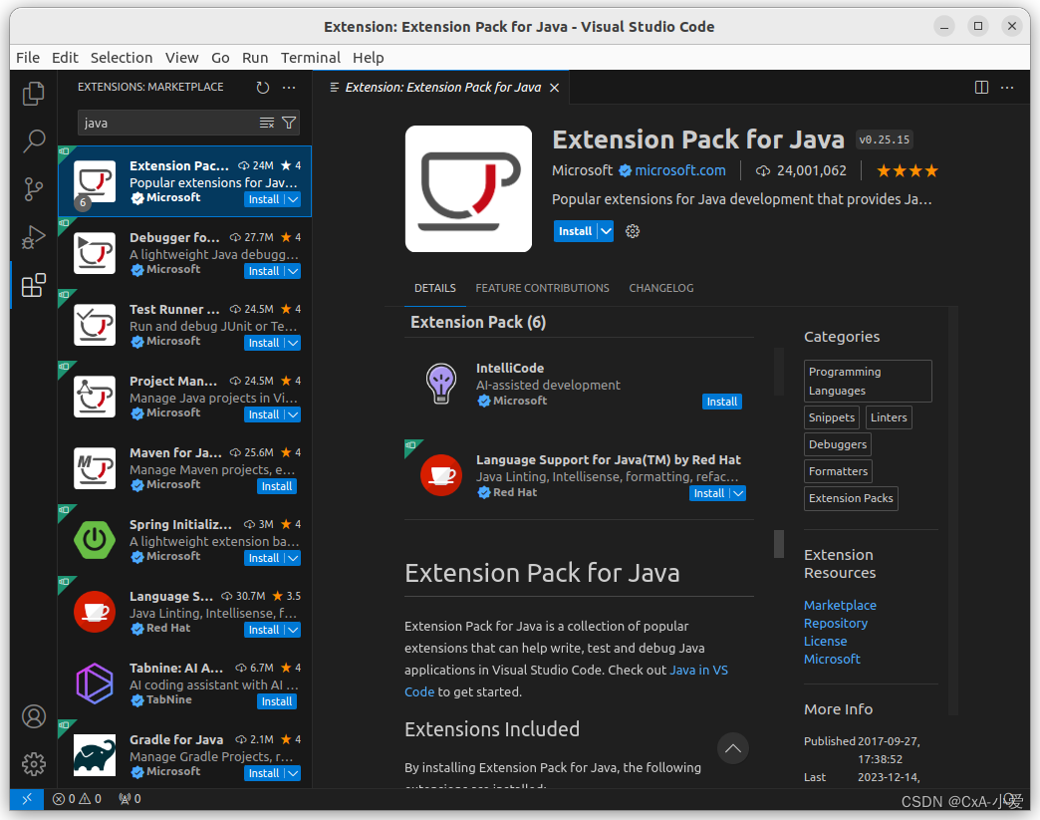Click the IntelliCode lightbulb icon
Image resolution: width=1040 pixels, height=820 pixels.
pyautogui.click(x=441, y=384)
